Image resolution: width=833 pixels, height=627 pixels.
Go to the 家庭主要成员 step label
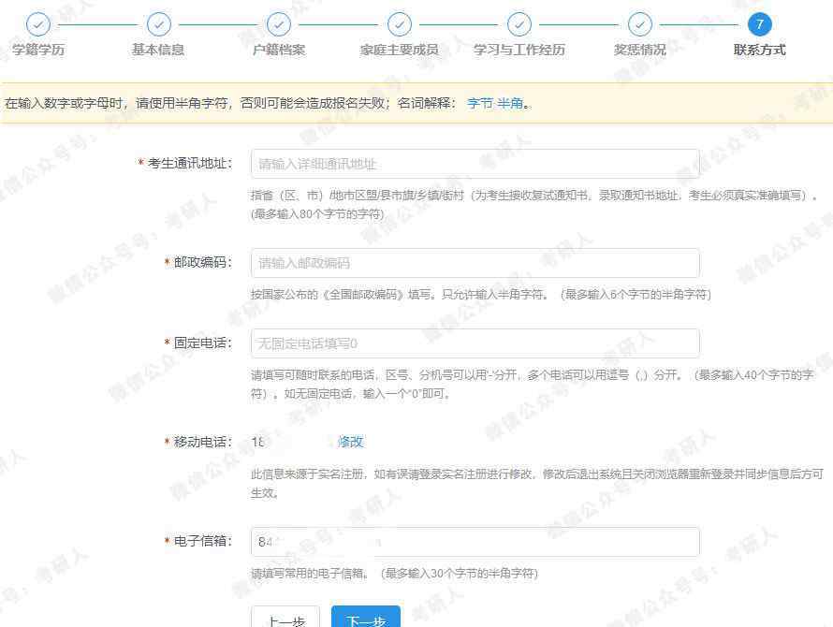[x=400, y=50]
